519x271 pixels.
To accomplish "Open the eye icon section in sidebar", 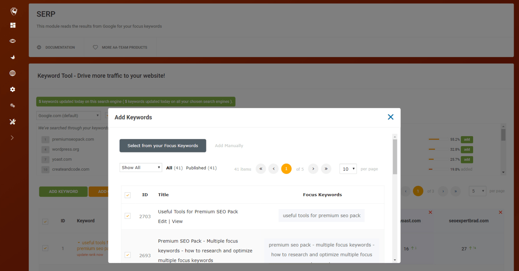I will click(x=13, y=41).
